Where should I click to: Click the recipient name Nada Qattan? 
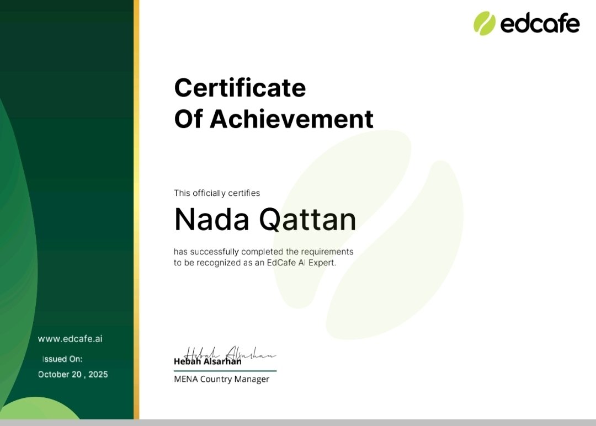pyautogui.click(x=265, y=219)
